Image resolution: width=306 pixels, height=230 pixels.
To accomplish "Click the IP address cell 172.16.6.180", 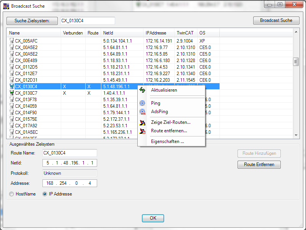I will click(158, 61).
